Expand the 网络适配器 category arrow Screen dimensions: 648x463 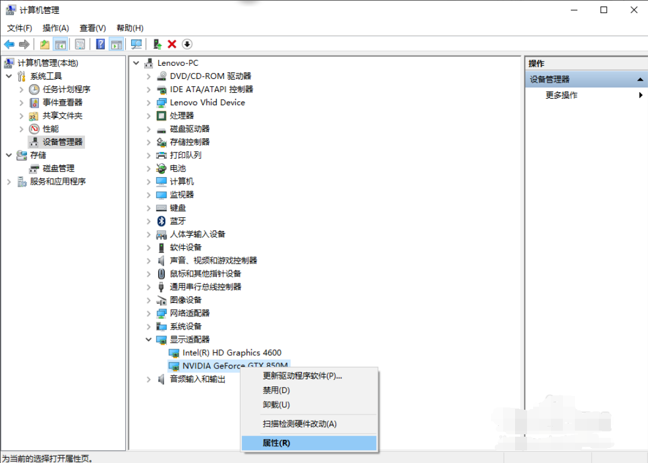click(149, 313)
